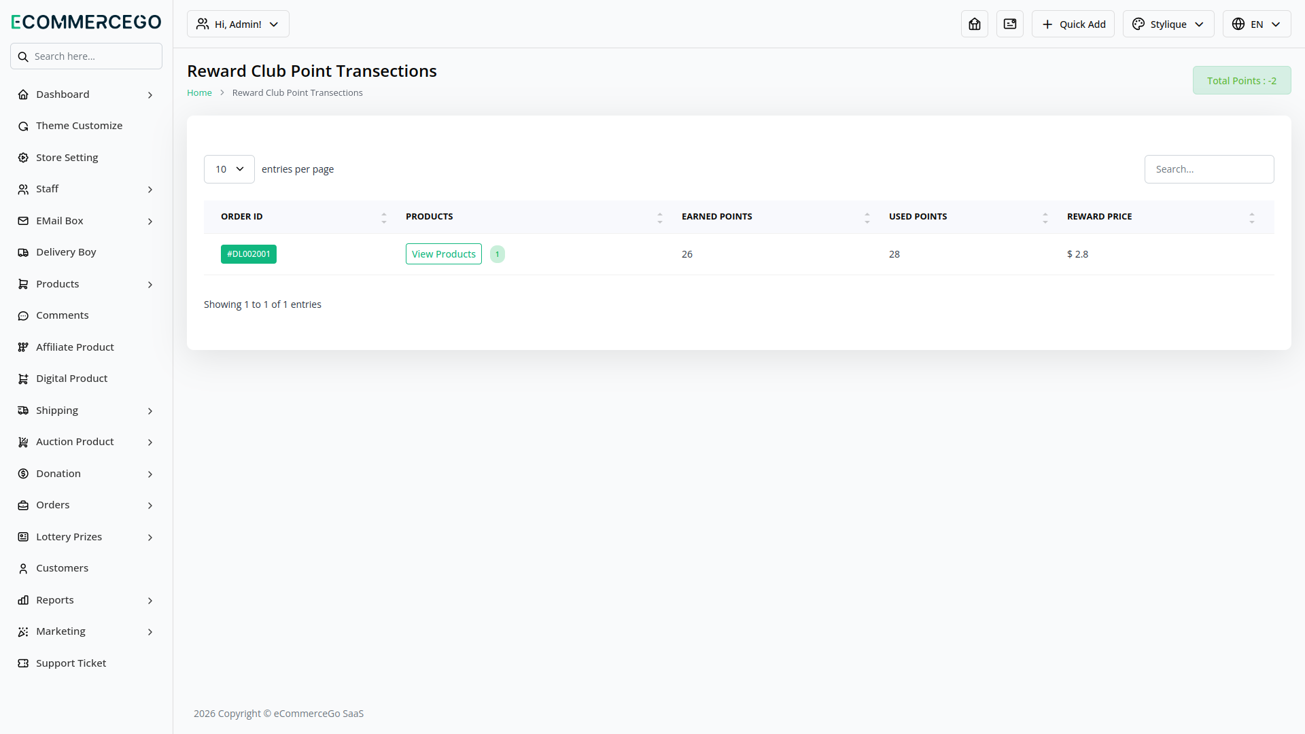
Task: Open the EN language dropdown
Action: pyautogui.click(x=1257, y=24)
